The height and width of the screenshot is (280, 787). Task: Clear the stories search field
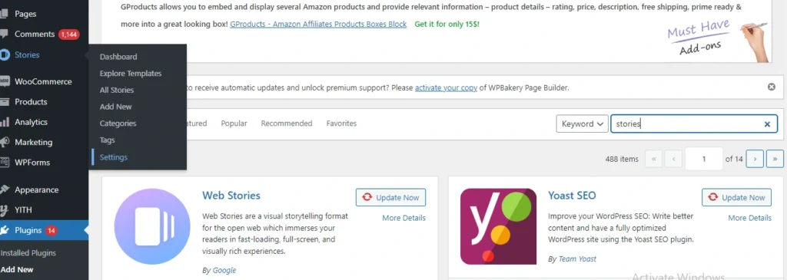pyautogui.click(x=767, y=124)
